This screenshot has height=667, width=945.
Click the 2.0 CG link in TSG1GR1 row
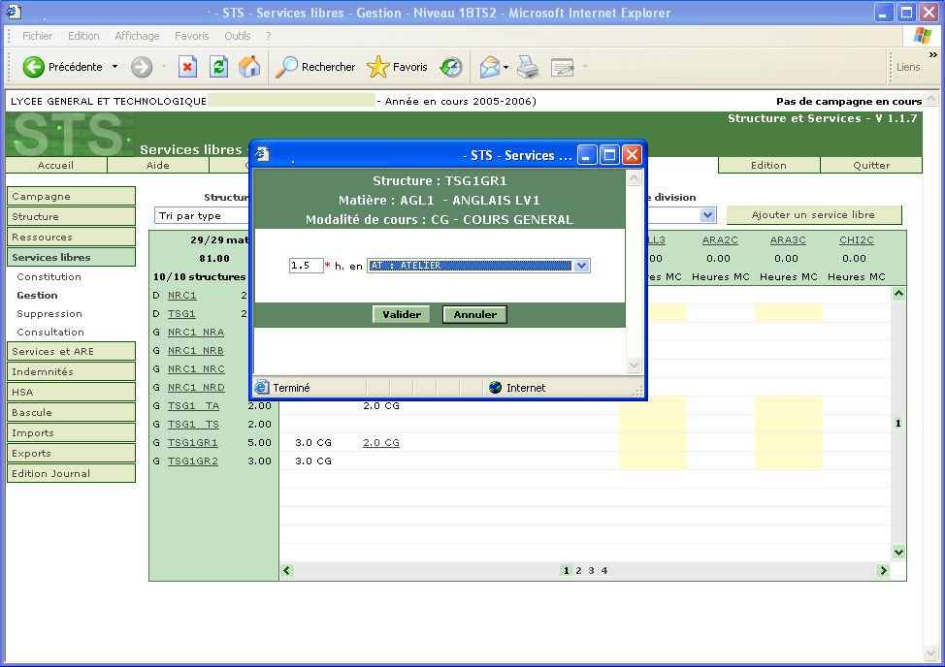click(x=381, y=443)
